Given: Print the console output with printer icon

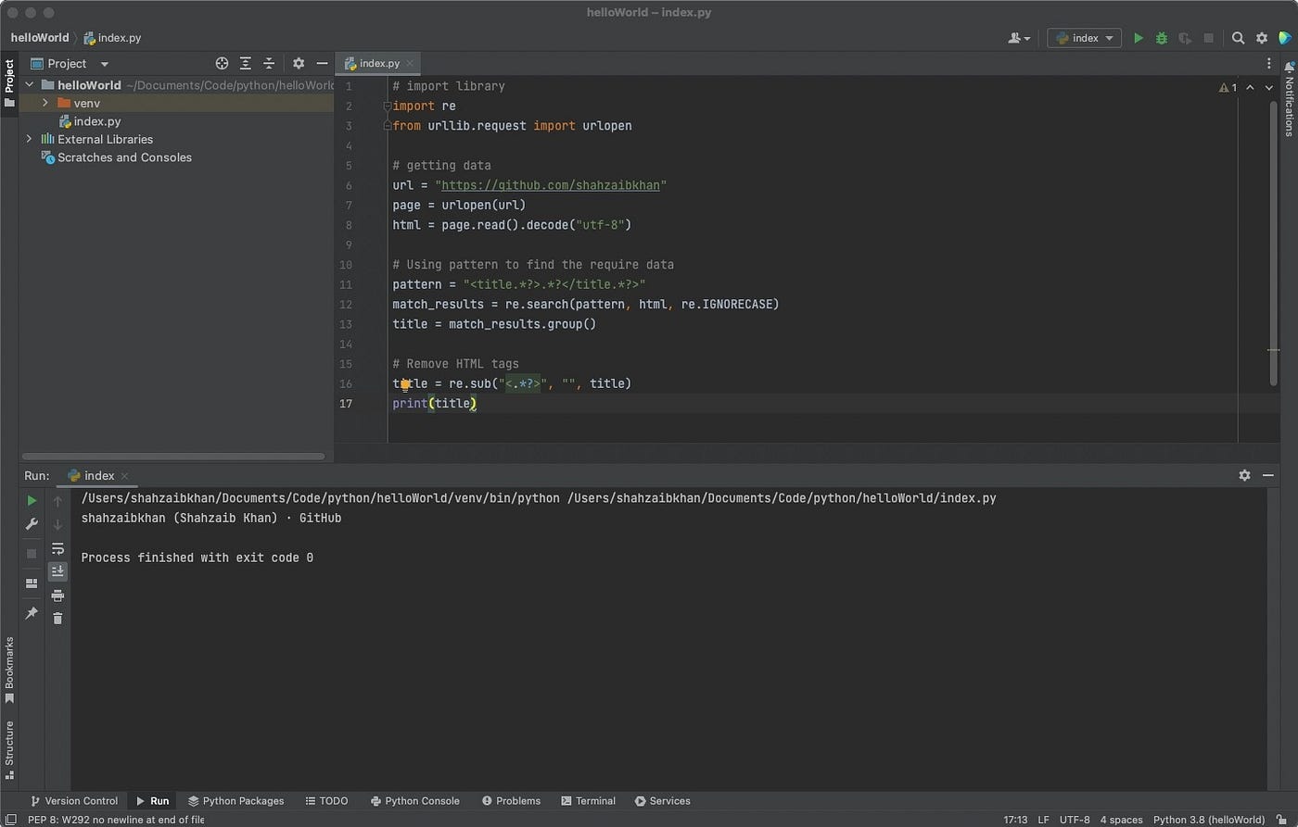Looking at the screenshot, I should point(57,595).
